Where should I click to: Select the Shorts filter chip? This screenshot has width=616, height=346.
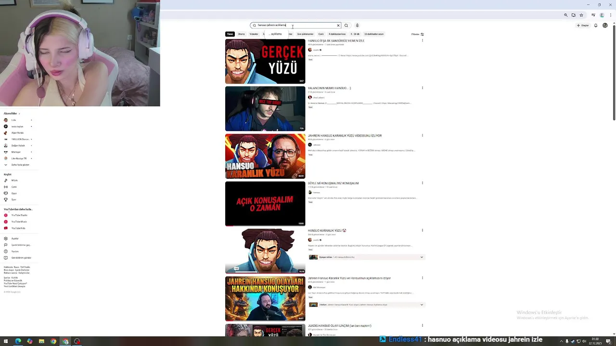click(241, 34)
